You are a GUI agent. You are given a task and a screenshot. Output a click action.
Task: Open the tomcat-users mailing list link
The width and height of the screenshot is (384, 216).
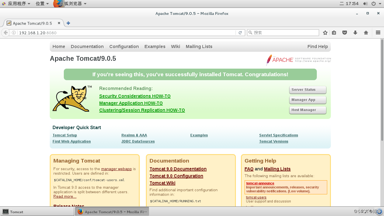[256, 197]
